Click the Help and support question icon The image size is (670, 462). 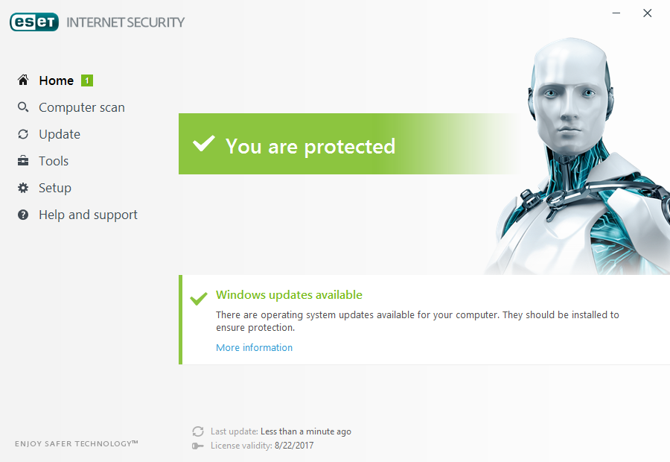23,215
